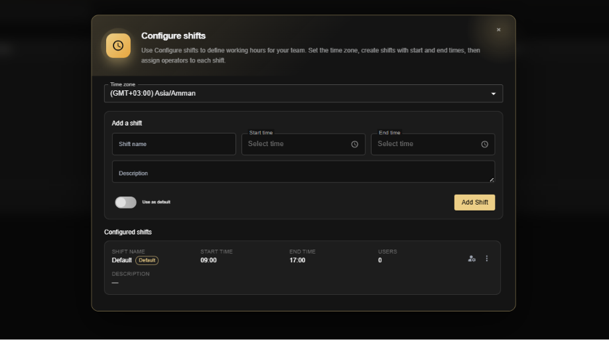Image resolution: width=609 pixels, height=340 pixels.
Task: Click the Default badge on the shift
Action: pos(147,260)
